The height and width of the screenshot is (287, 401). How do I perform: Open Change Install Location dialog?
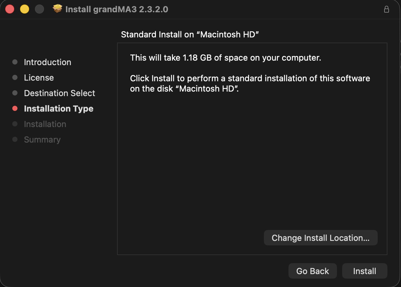(320, 238)
